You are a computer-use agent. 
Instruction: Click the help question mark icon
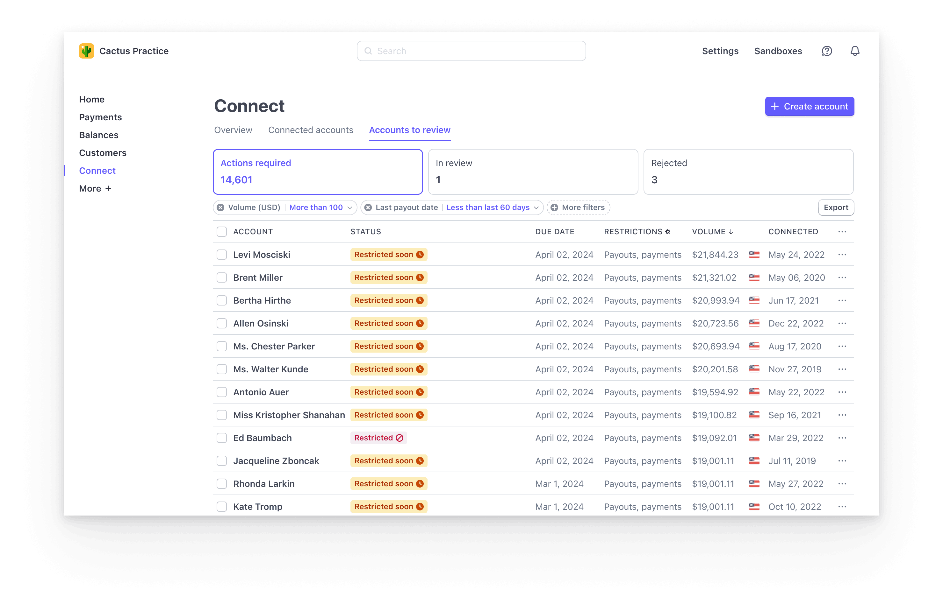[x=826, y=52]
